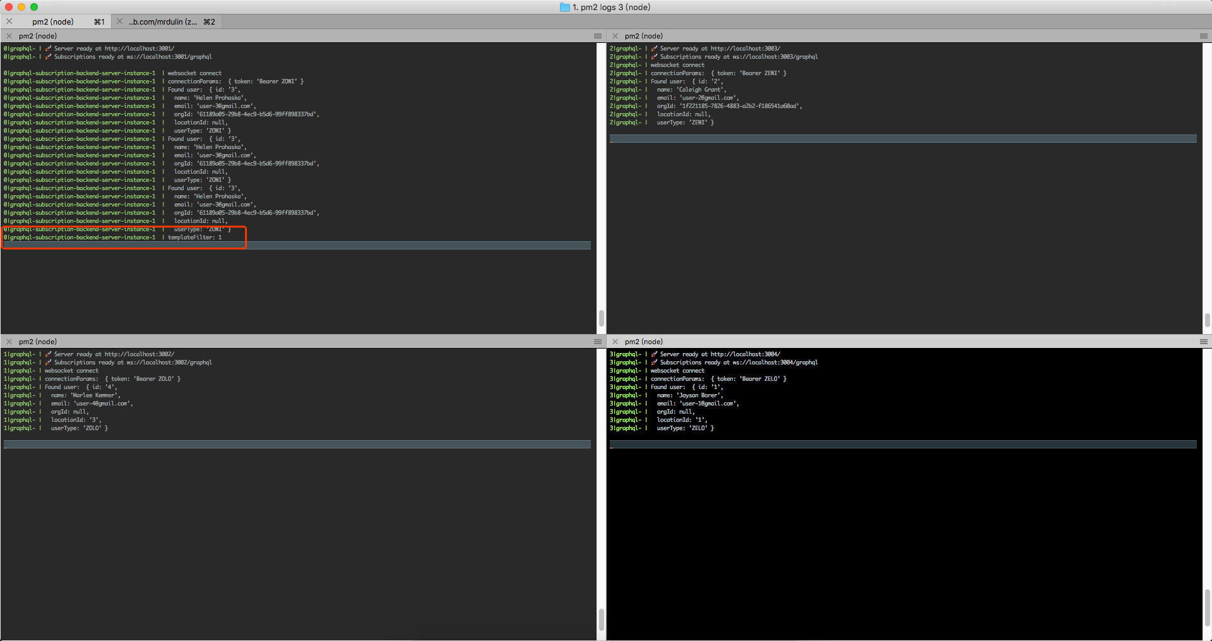1212x641 pixels.
Task: Click the top-right pane scrollbar thumb
Action: (x=1207, y=320)
